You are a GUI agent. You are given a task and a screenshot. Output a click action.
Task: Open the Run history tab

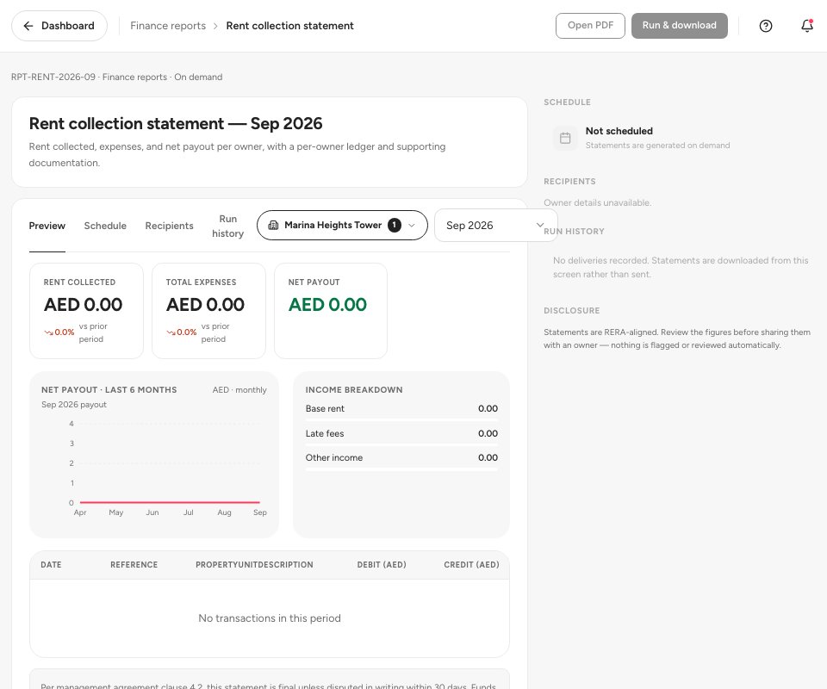(x=227, y=227)
